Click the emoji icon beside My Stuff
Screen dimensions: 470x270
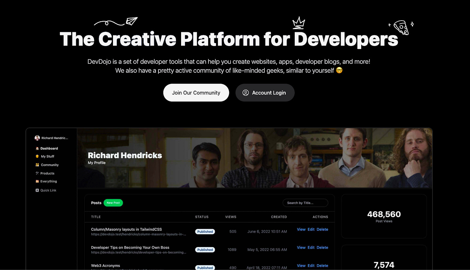tap(37, 156)
